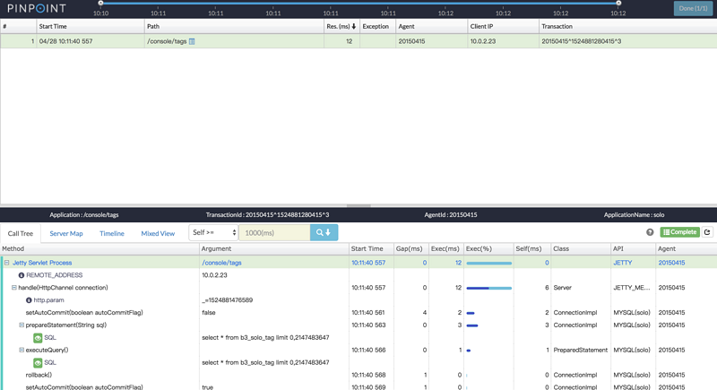This screenshot has height=390, width=717.
Task: Click the PreparedStatement class cell
Action: coord(580,351)
